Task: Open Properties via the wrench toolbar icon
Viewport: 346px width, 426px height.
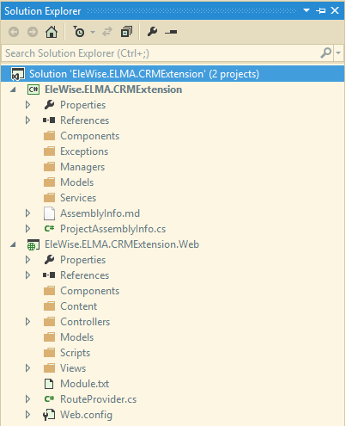Action: [152, 32]
